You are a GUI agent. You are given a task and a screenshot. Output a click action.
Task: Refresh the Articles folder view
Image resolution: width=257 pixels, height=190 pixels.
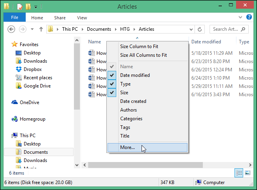click(199, 30)
